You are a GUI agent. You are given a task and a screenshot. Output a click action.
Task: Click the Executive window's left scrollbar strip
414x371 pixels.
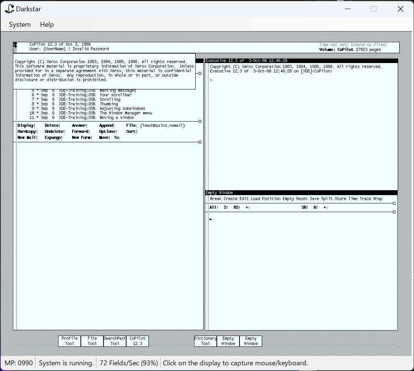tap(207, 127)
